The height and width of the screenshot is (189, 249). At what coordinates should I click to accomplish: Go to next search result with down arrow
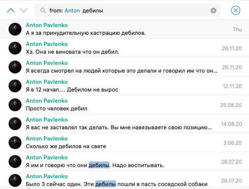coord(24,10)
